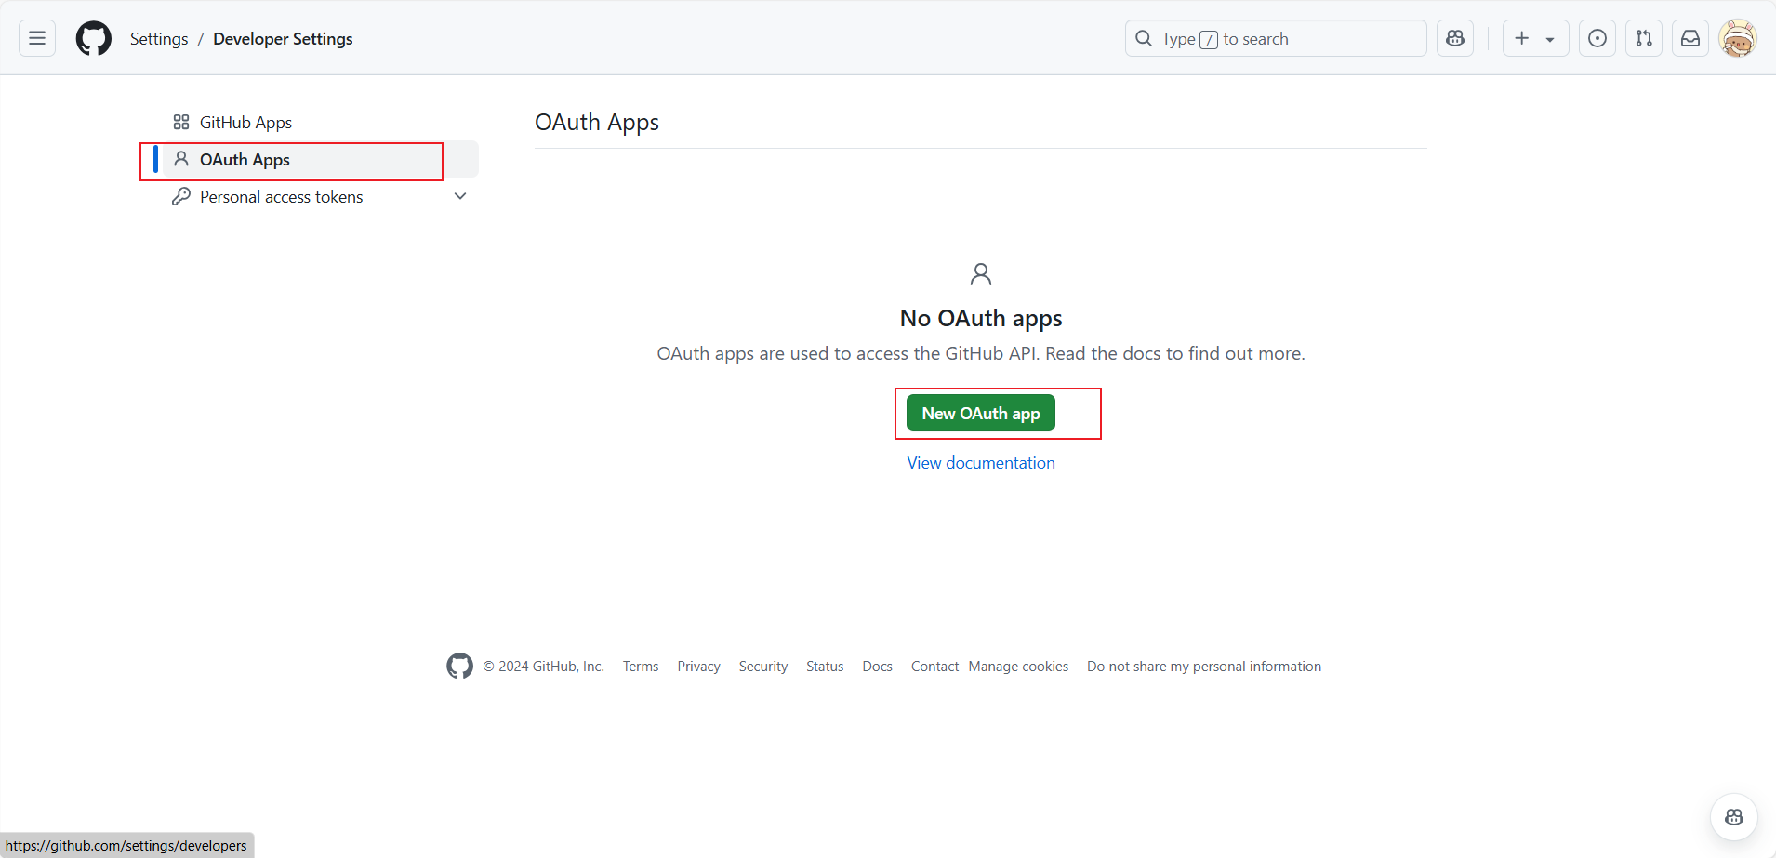
Task: Open the Notifications inbox icon
Action: click(x=1690, y=38)
